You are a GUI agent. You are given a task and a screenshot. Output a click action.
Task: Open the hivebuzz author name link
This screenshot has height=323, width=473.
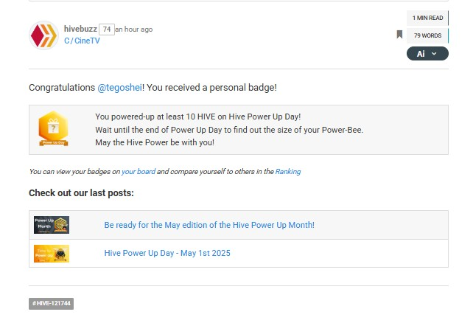[x=80, y=29]
